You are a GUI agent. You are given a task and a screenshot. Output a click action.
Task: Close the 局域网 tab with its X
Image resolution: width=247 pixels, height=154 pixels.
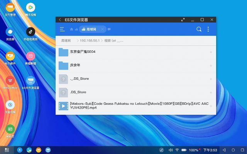[102, 29]
